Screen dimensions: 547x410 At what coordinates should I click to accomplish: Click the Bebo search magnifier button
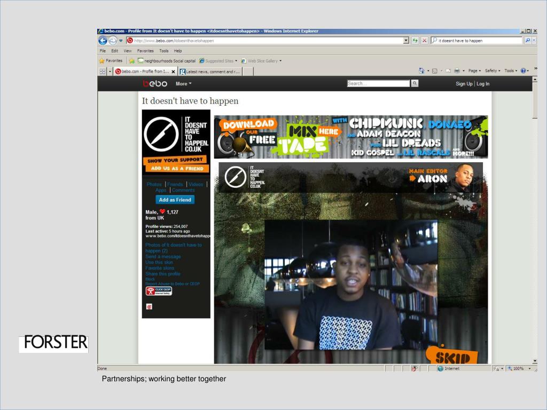click(x=415, y=83)
